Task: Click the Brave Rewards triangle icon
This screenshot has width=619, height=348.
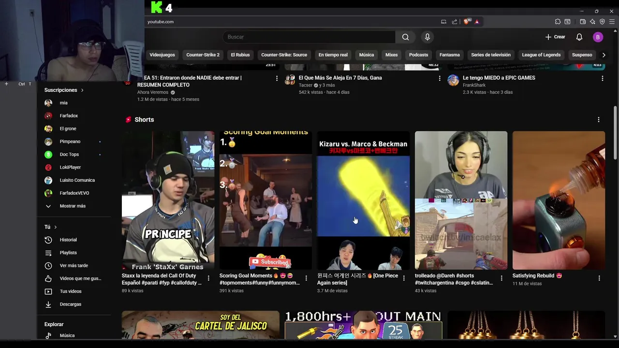Action: point(476,22)
